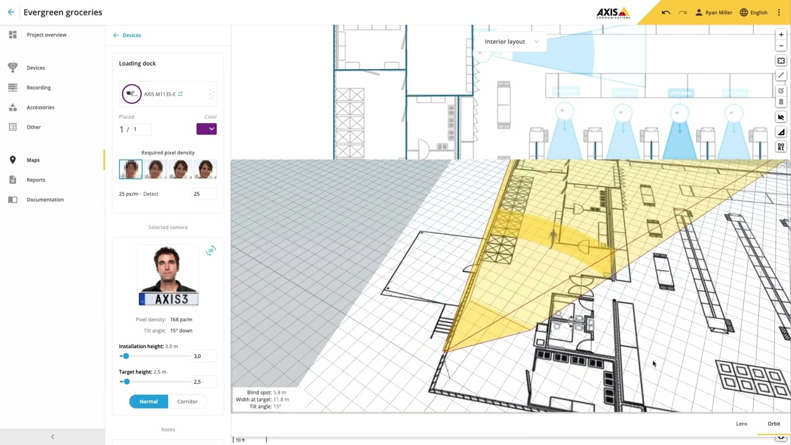Viewport: 791px width, 445px height.
Task: Click the Target height value field
Action: [x=204, y=381]
